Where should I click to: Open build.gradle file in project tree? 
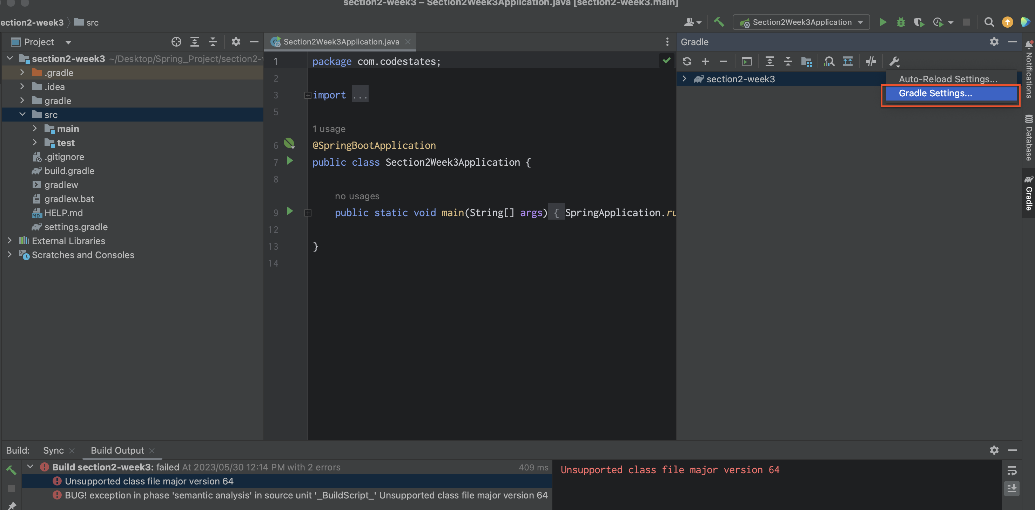(69, 171)
